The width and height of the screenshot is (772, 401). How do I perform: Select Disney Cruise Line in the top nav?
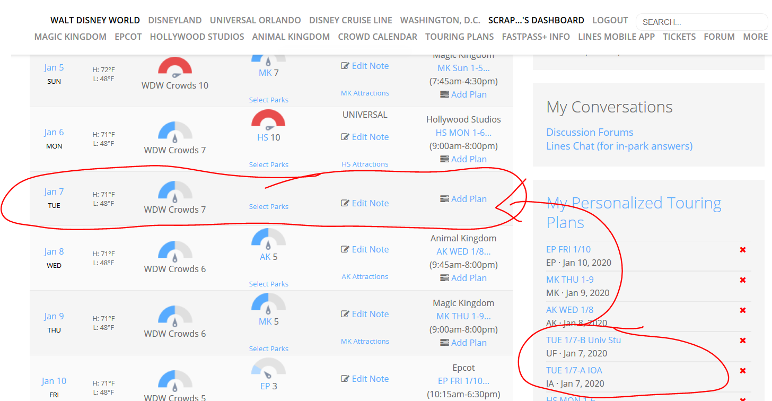point(350,20)
